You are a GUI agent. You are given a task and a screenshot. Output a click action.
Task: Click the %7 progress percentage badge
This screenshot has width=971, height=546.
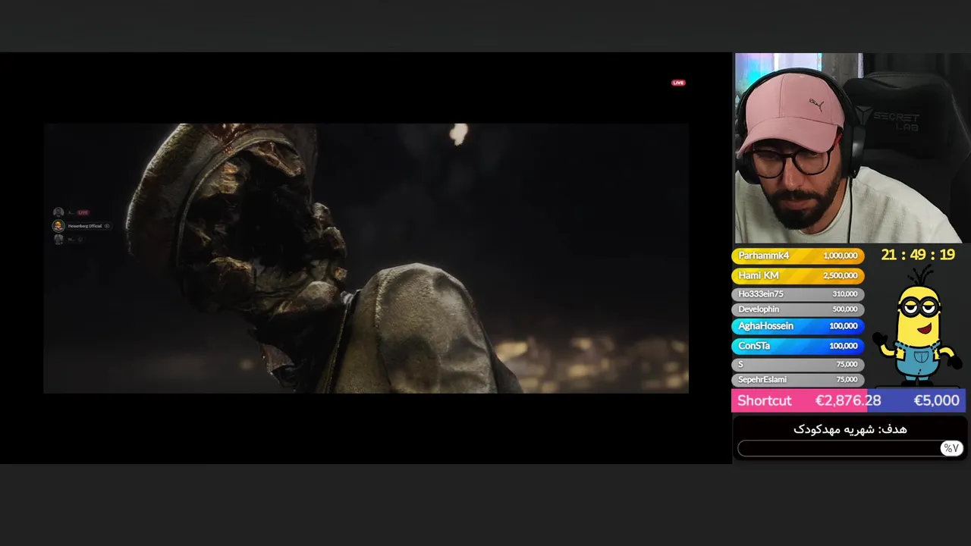(x=951, y=448)
